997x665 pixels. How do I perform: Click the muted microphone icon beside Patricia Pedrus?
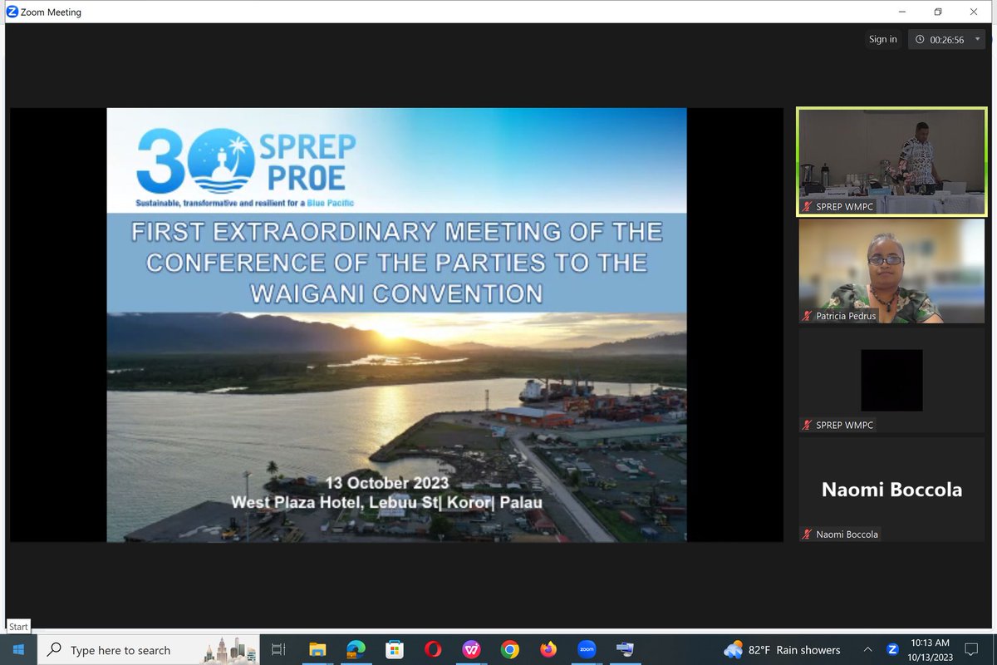point(806,316)
